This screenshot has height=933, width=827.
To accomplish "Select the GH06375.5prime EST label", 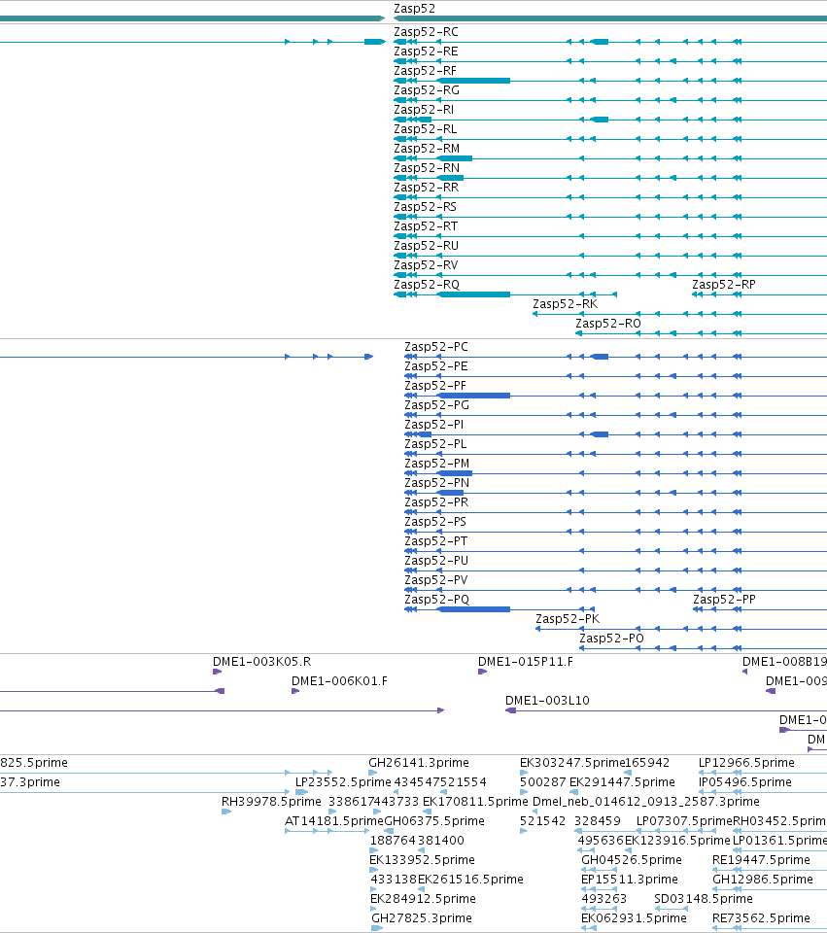I will click(x=434, y=821).
